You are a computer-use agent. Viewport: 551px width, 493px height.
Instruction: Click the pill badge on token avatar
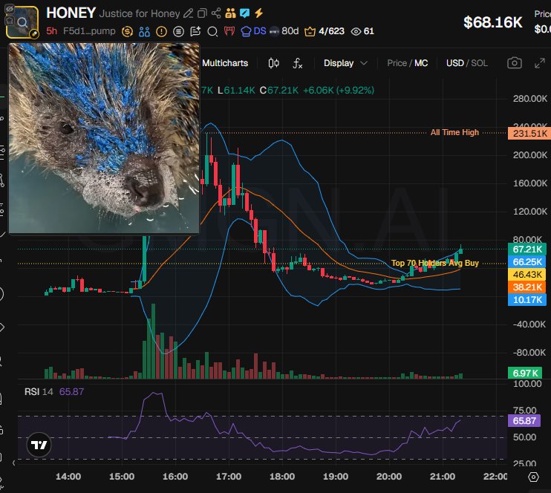[x=33, y=34]
